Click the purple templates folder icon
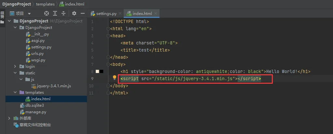Viewport: 333px width, 134px height. (x=22, y=92)
